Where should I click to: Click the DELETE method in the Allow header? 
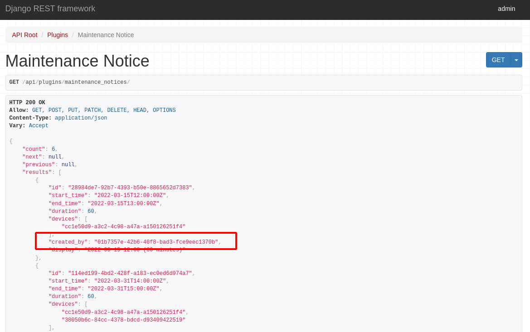click(x=117, y=110)
